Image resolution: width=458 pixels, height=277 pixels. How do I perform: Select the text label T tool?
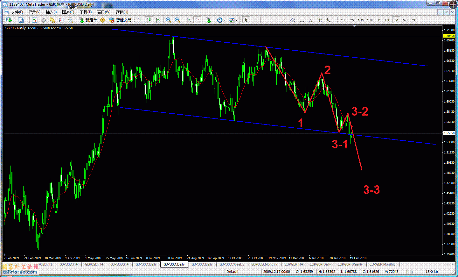point(319,20)
